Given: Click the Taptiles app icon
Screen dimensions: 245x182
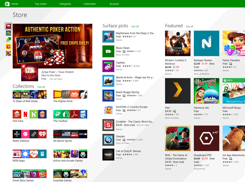Looking at the screenshot, I should point(108,66).
